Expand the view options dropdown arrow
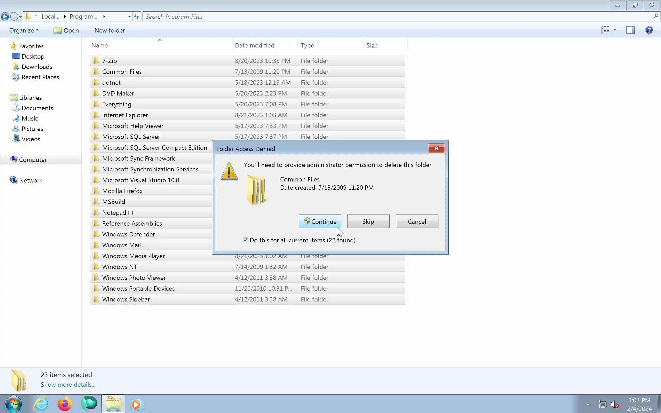Viewport: 661px width, 413px height. click(x=615, y=30)
